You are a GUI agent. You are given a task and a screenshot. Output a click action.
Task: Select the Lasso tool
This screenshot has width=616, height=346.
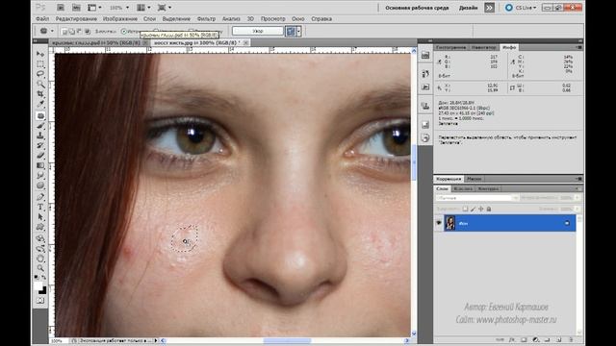(x=40, y=74)
